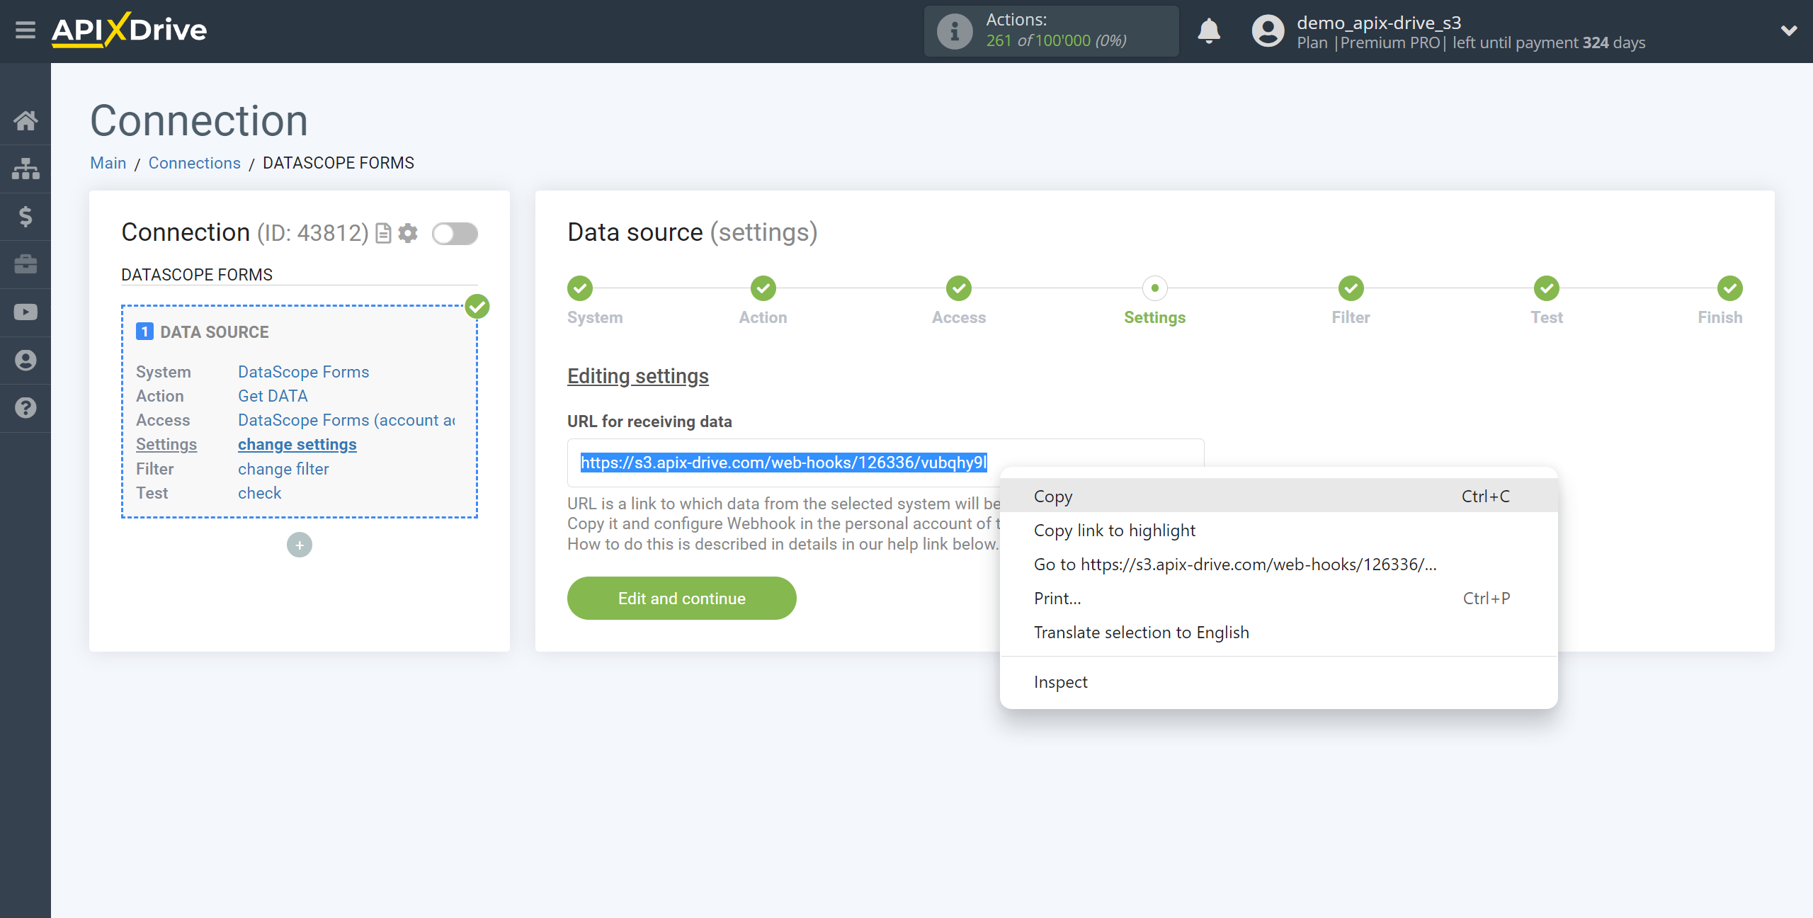This screenshot has width=1813, height=918.
Task: Select Inspect from the context menu
Action: [1060, 681]
